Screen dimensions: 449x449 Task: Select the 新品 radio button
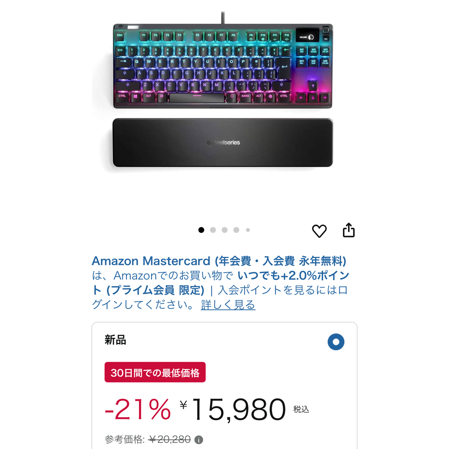[x=336, y=342]
